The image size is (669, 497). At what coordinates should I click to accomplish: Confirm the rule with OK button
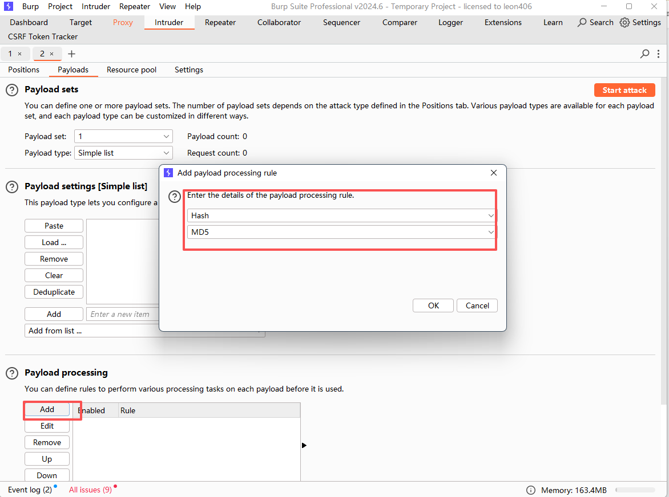pos(433,305)
